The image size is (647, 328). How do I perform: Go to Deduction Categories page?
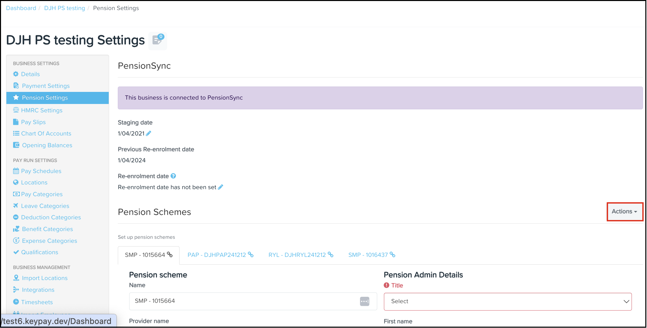[x=51, y=217]
